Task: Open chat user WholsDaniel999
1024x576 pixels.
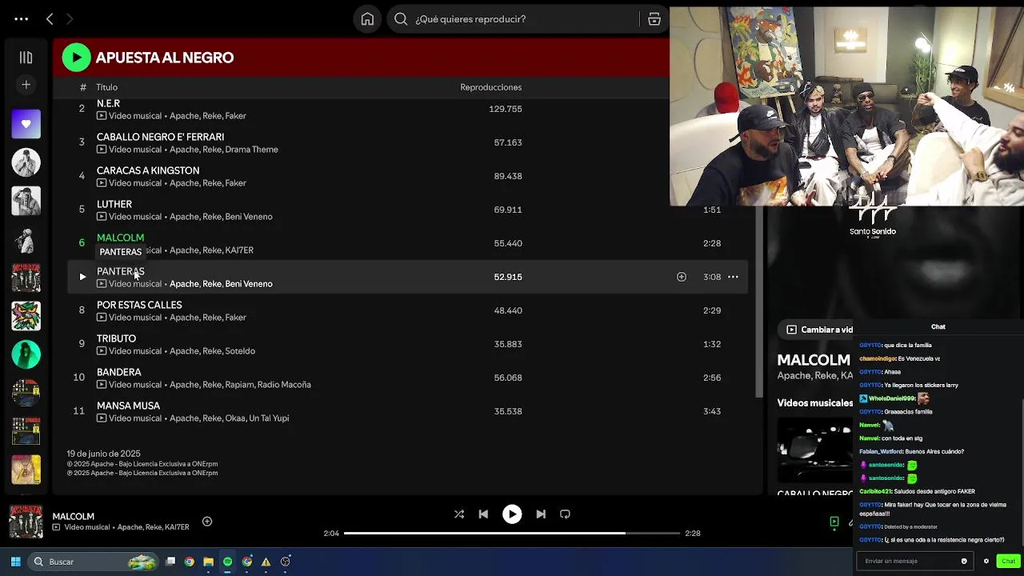Action: (x=891, y=398)
